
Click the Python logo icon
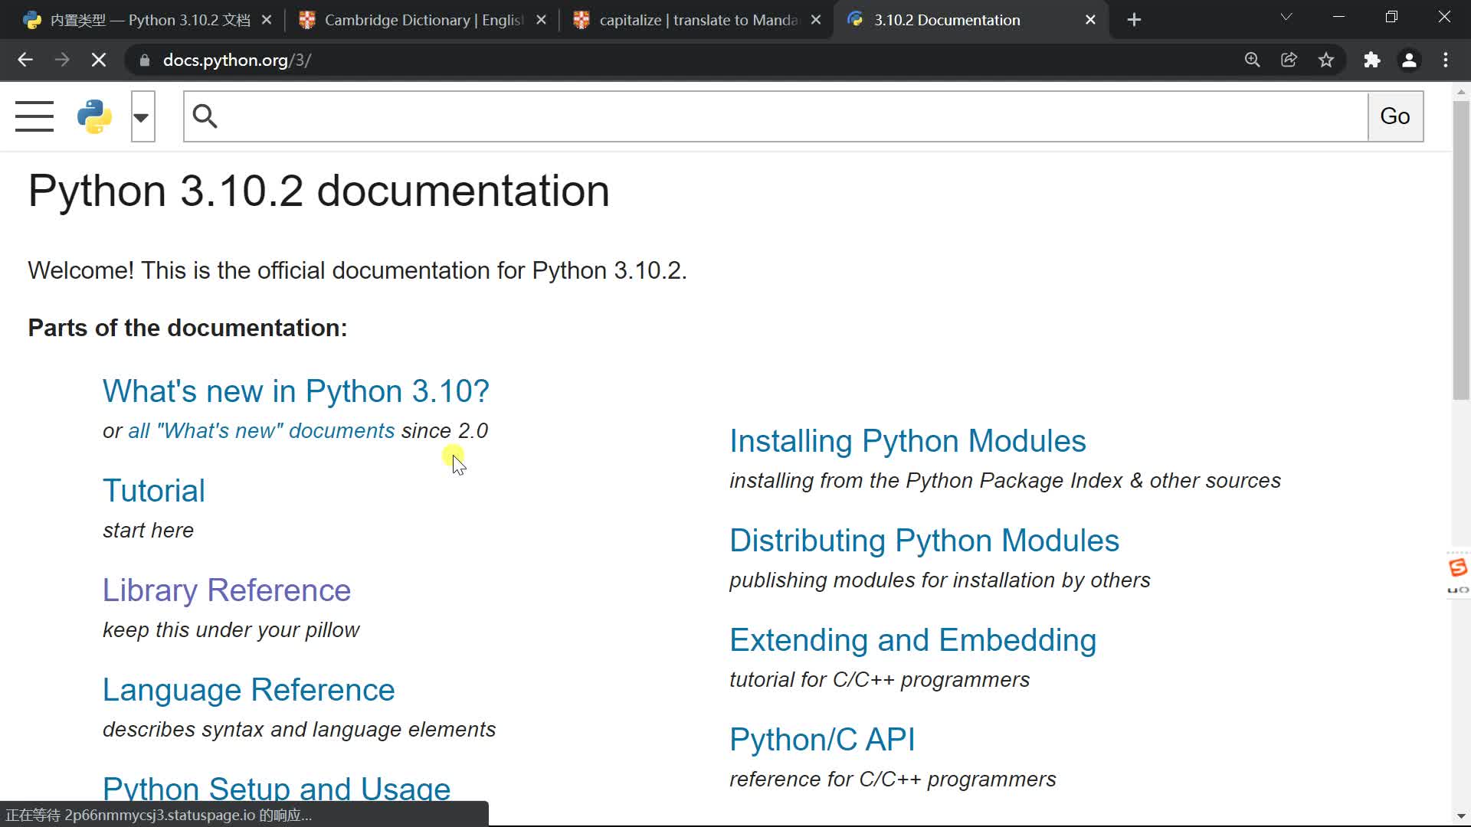(94, 116)
